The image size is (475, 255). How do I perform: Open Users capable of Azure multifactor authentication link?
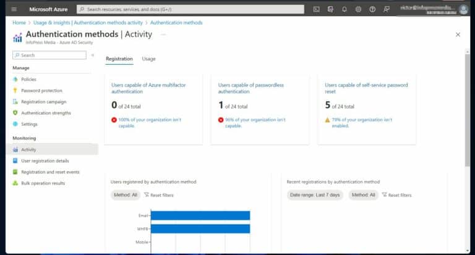(x=148, y=88)
